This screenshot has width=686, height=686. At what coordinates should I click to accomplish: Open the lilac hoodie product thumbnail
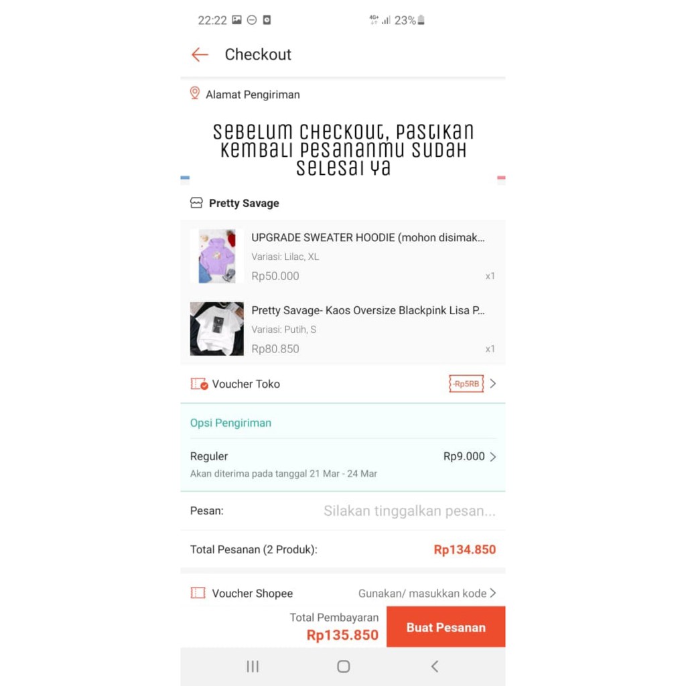point(217,257)
